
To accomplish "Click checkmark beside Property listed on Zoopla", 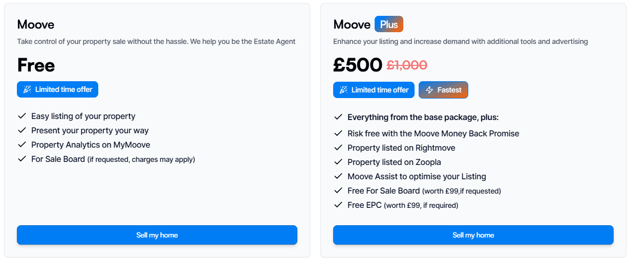I will click(x=338, y=162).
